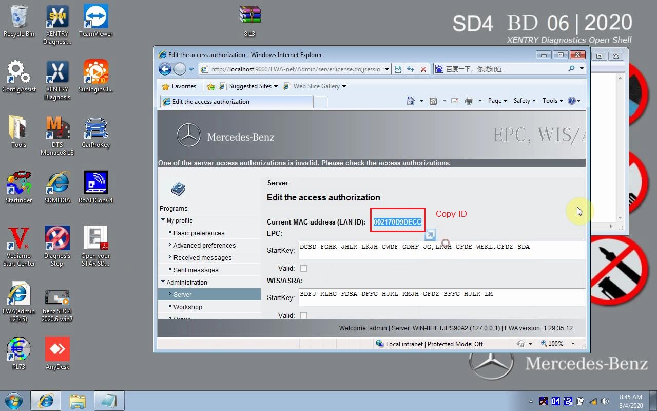
Task: Click the highlighted MAC address 002170D9DECC
Action: (398, 222)
